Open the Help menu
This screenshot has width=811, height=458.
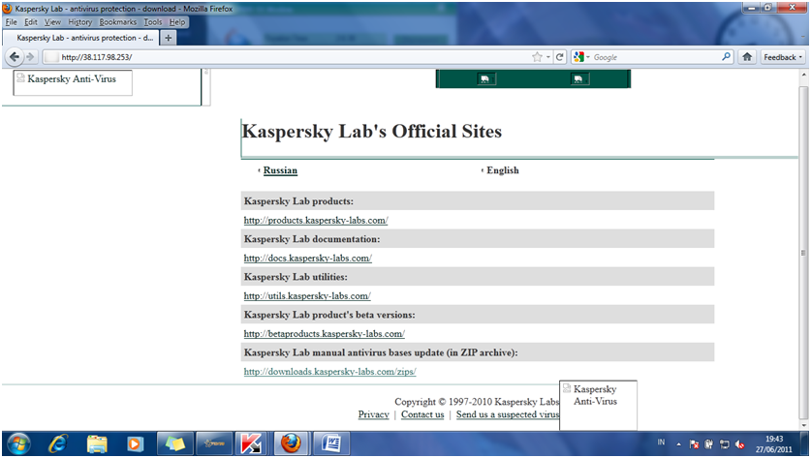point(177,21)
